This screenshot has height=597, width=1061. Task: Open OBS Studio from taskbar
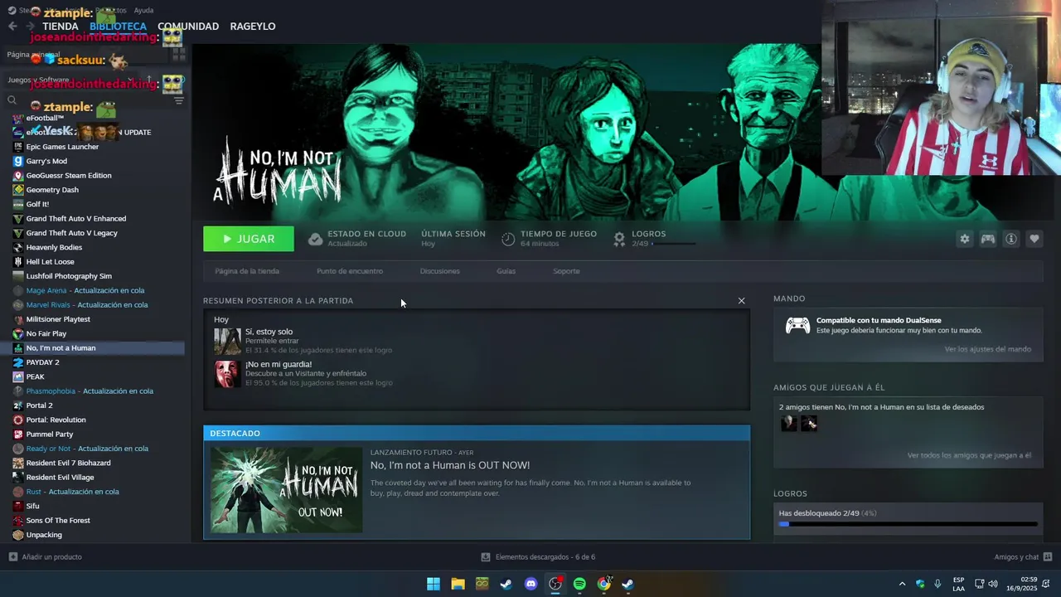click(x=555, y=584)
